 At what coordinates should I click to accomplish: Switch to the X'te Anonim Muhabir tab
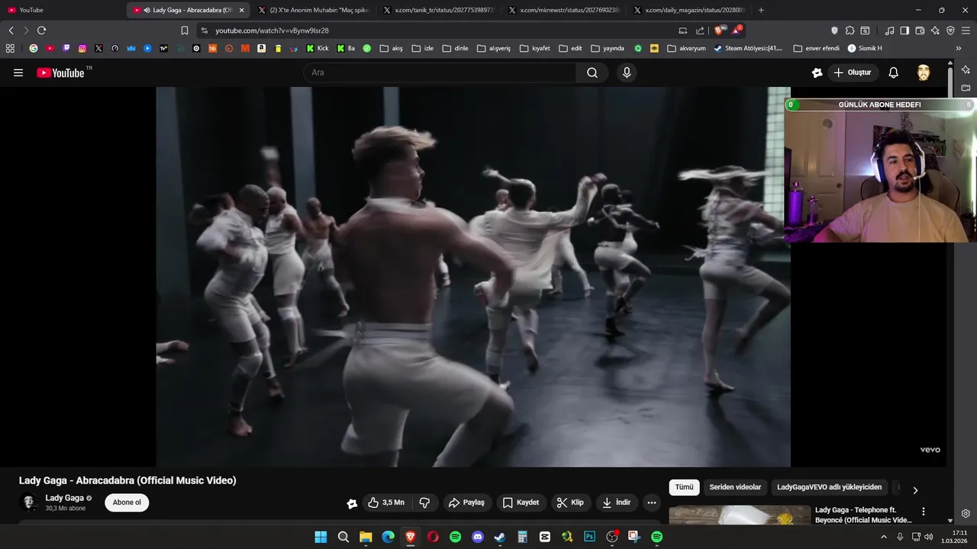314,10
